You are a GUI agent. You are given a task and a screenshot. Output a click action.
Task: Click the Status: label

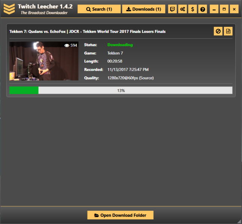[91, 45]
